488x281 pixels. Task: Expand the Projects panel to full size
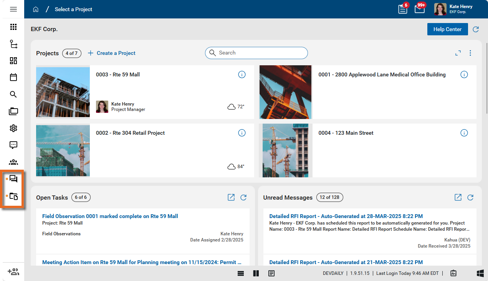click(x=458, y=53)
